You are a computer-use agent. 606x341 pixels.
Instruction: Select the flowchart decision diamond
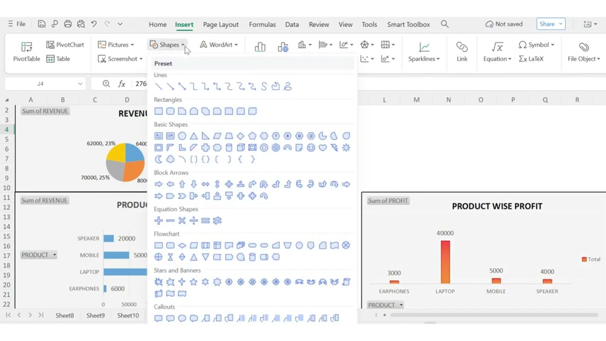[182, 245]
